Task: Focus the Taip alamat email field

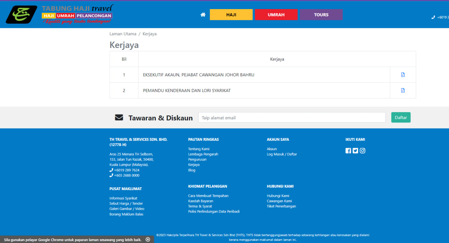Action: [x=292, y=118]
